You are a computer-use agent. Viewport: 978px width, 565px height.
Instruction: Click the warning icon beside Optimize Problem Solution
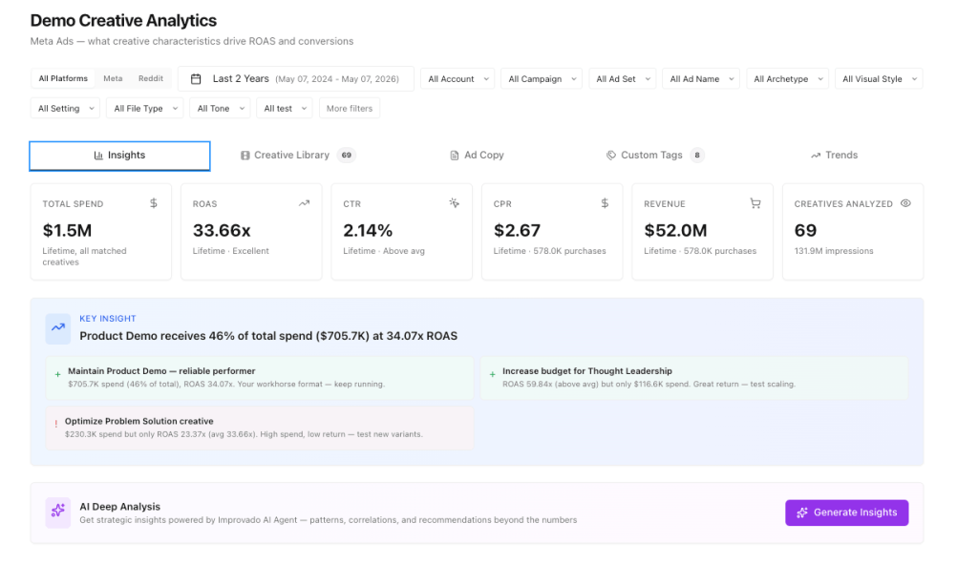click(56, 424)
